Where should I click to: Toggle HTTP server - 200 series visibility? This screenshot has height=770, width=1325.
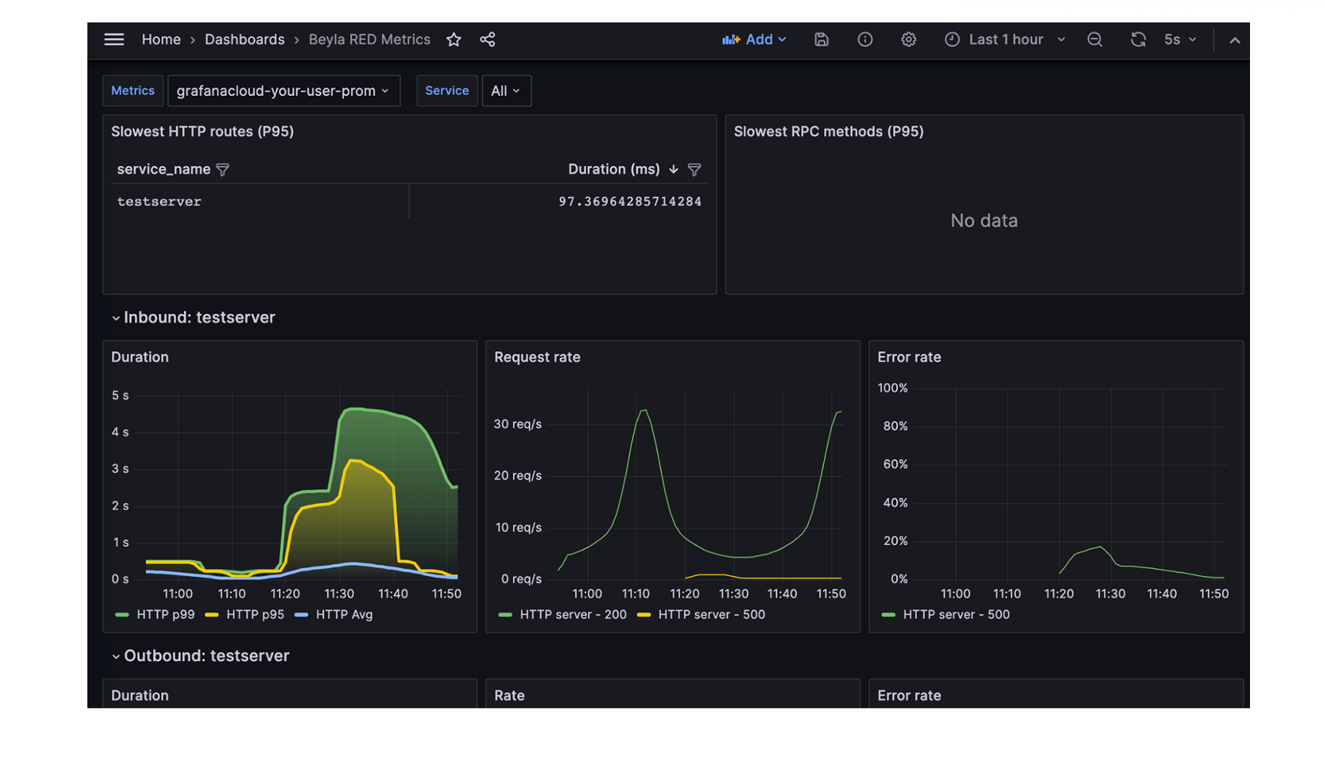click(x=572, y=615)
